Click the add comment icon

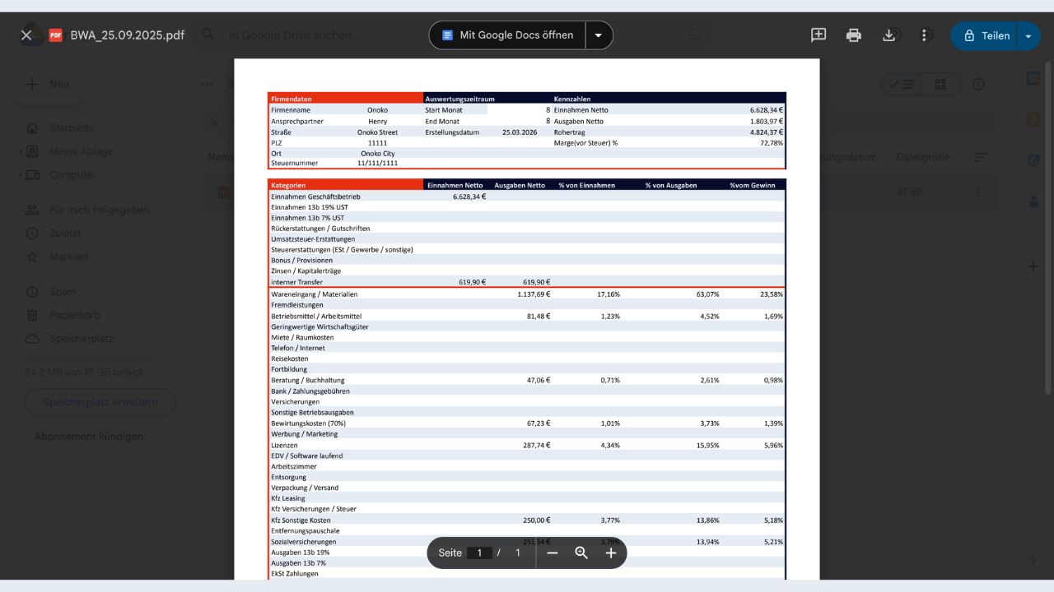(818, 35)
